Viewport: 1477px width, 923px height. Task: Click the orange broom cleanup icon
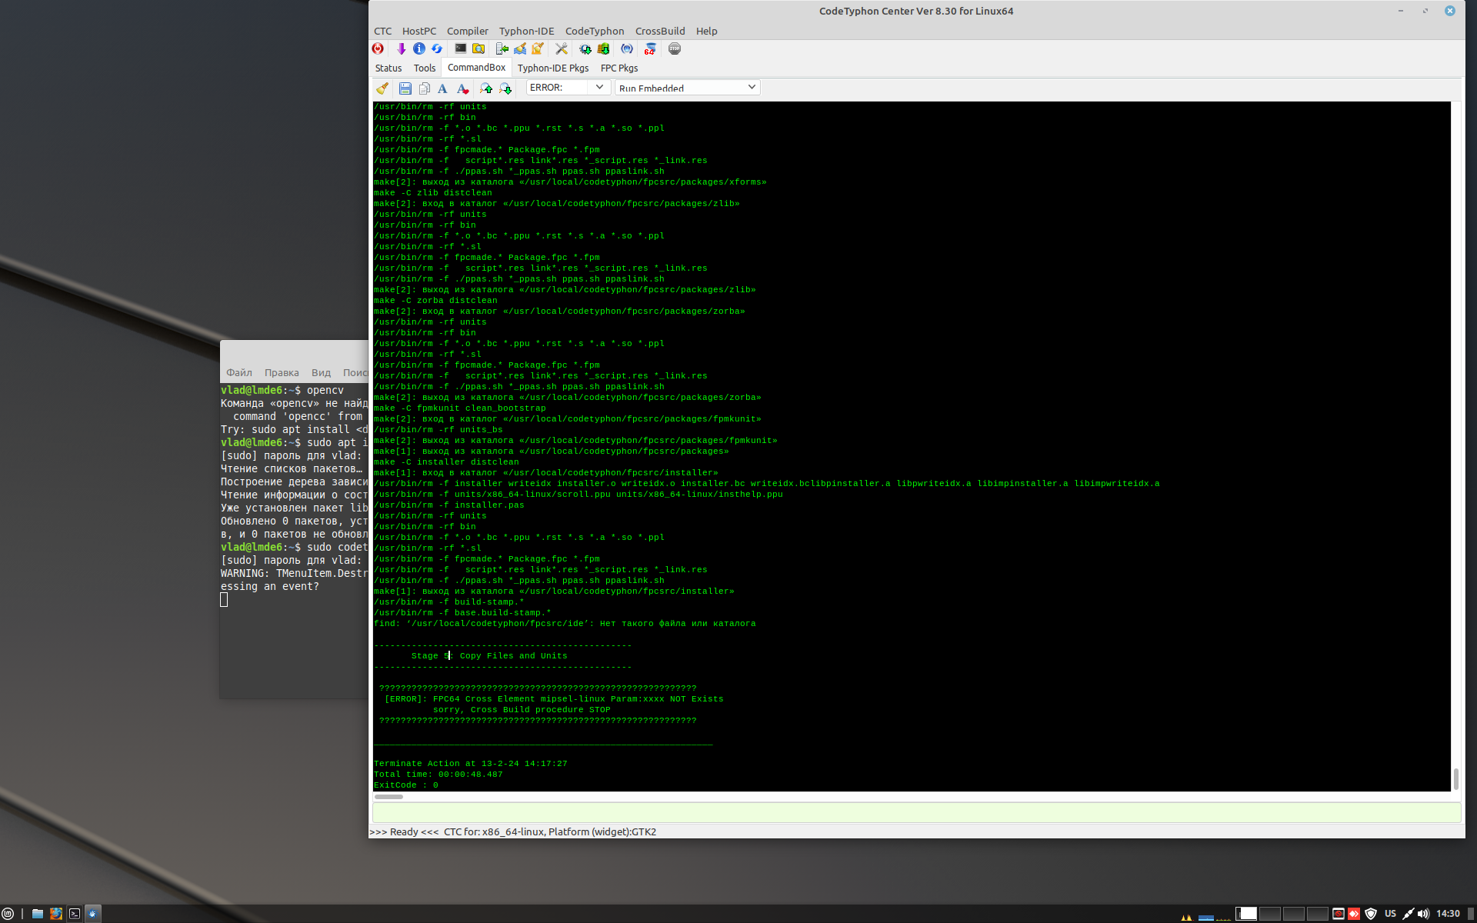[x=538, y=48]
